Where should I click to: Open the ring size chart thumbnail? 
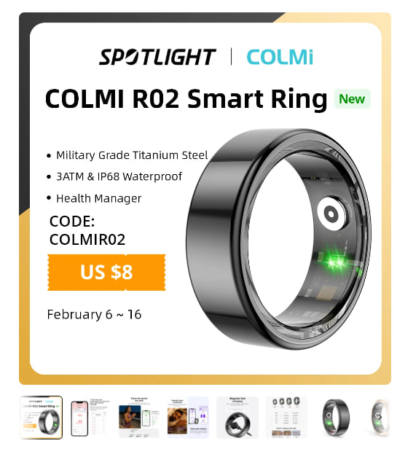pos(286,418)
